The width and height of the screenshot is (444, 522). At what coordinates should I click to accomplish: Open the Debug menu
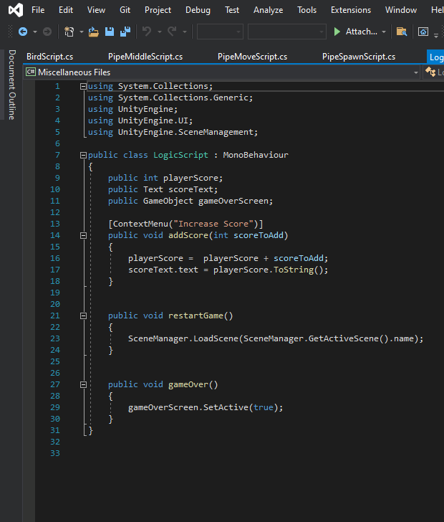click(x=198, y=10)
